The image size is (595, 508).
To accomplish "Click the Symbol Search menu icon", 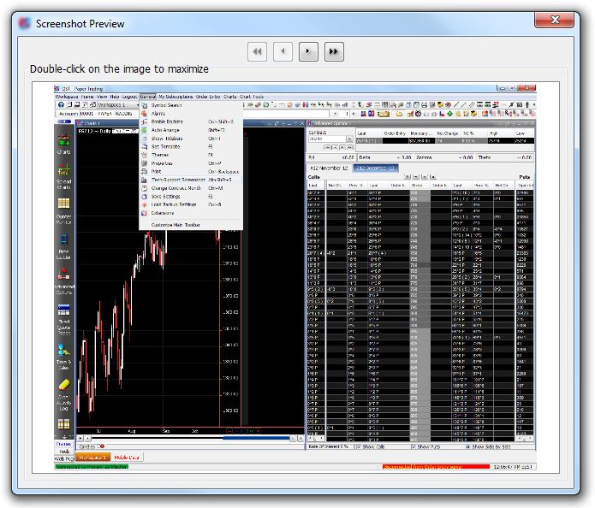I will click(x=144, y=105).
